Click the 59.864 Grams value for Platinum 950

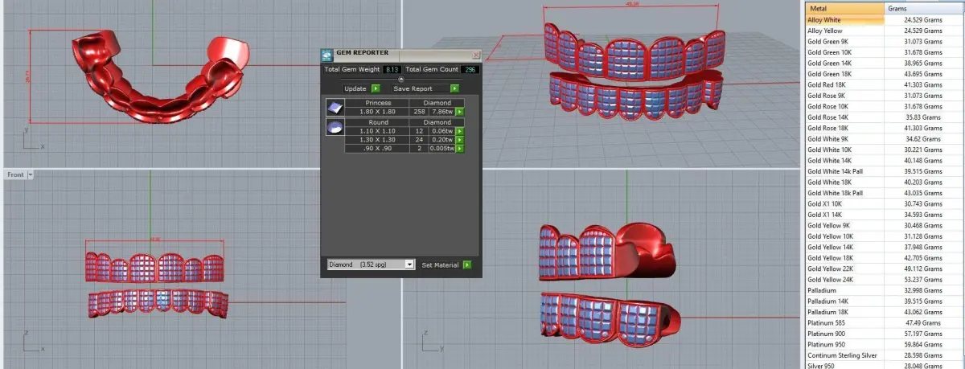tap(923, 345)
